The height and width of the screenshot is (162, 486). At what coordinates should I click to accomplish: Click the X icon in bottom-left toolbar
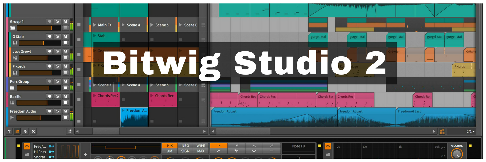(x=33, y=131)
